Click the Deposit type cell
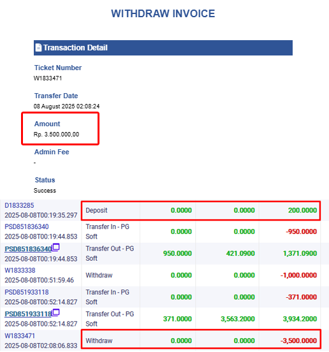The width and height of the screenshot is (329, 352). 96,210
